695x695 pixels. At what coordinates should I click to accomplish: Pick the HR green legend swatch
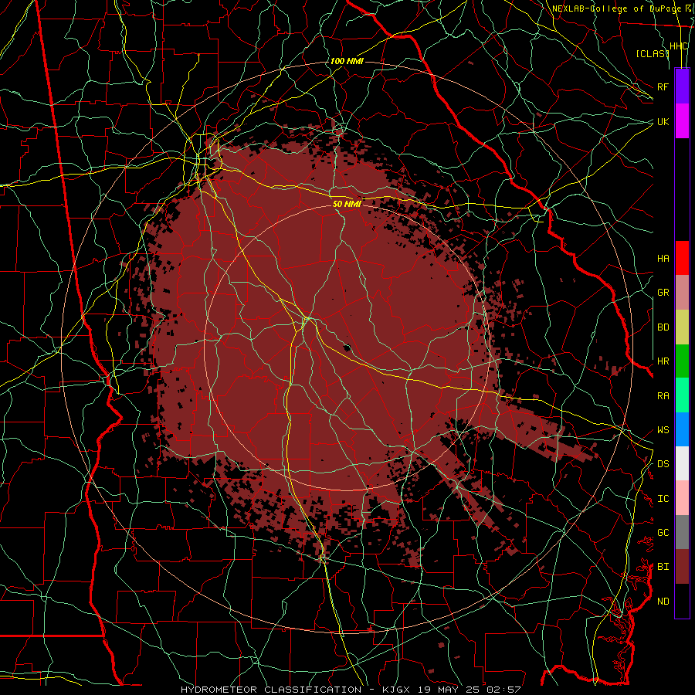coord(682,361)
